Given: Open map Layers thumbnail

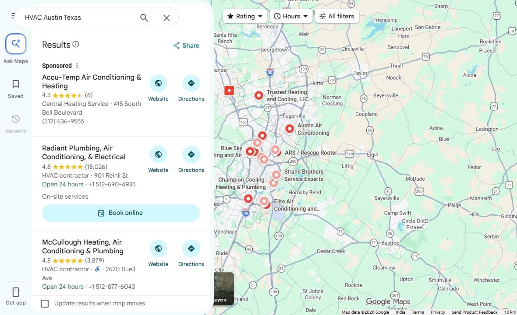Looking at the screenshot, I should tap(224, 289).
